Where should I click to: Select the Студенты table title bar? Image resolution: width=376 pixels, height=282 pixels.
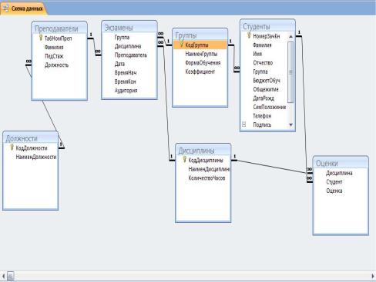coord(267,26)
